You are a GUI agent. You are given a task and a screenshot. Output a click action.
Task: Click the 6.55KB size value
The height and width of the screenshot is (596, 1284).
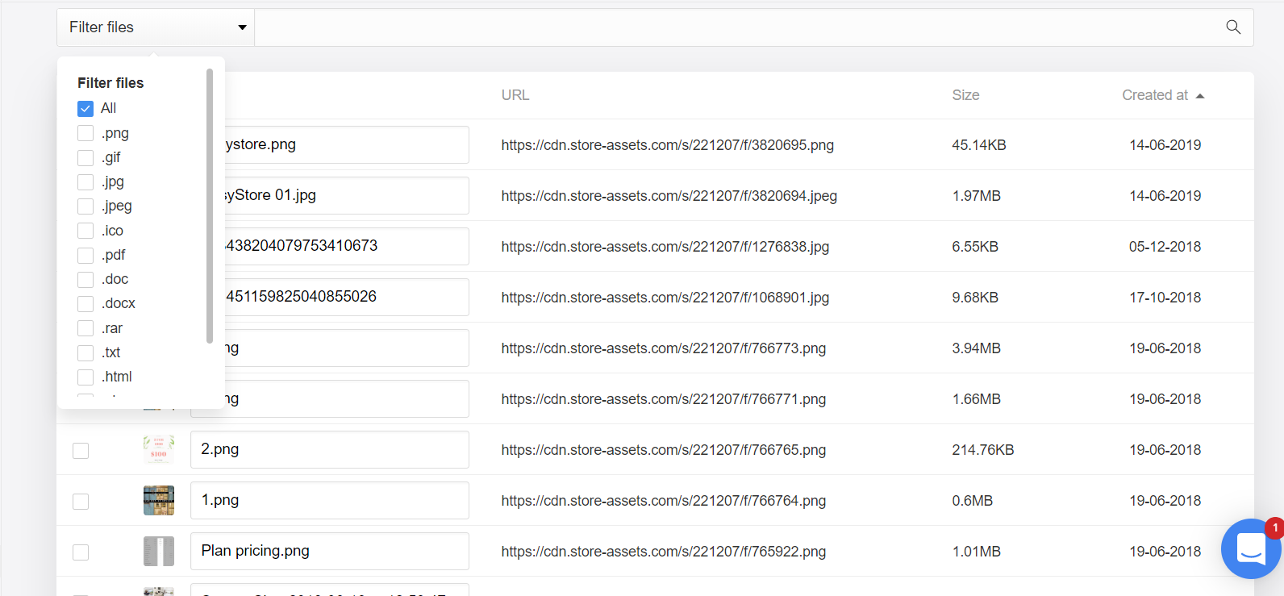point(975,247)
